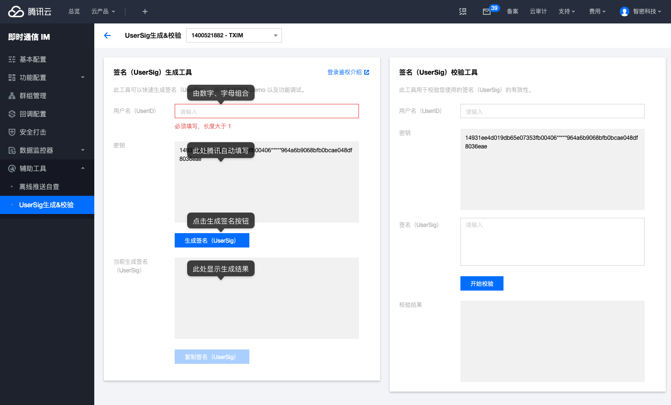Click the 复制签名（UserSig）button
This screenshot has height=405, width=671.
tap(212, 357)
